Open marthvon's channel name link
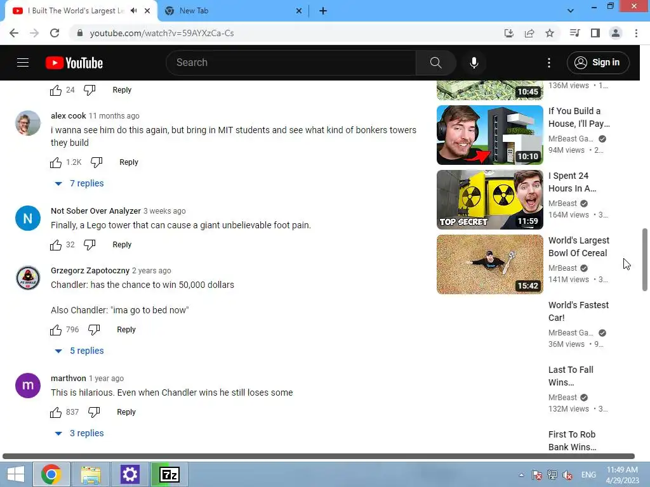650x487 pixels. tap(69, 379)
